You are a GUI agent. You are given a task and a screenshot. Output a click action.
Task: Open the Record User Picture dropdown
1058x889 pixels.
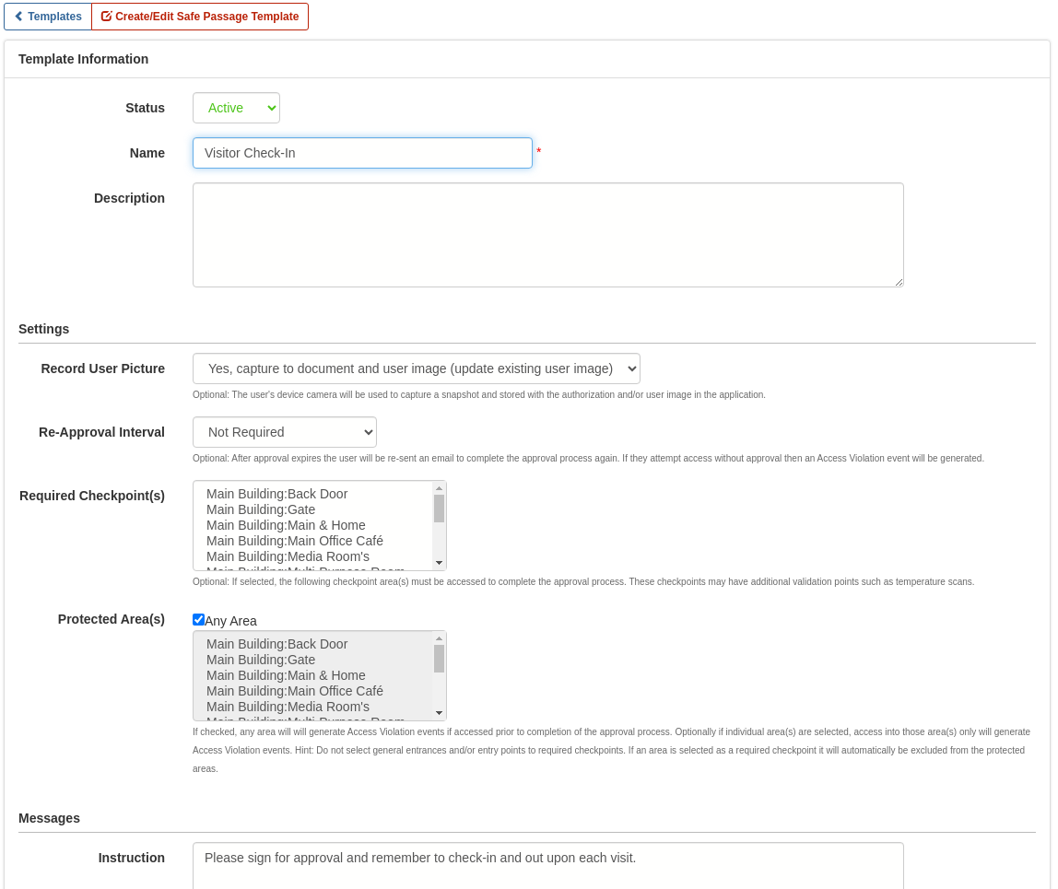tap(416, 368)
